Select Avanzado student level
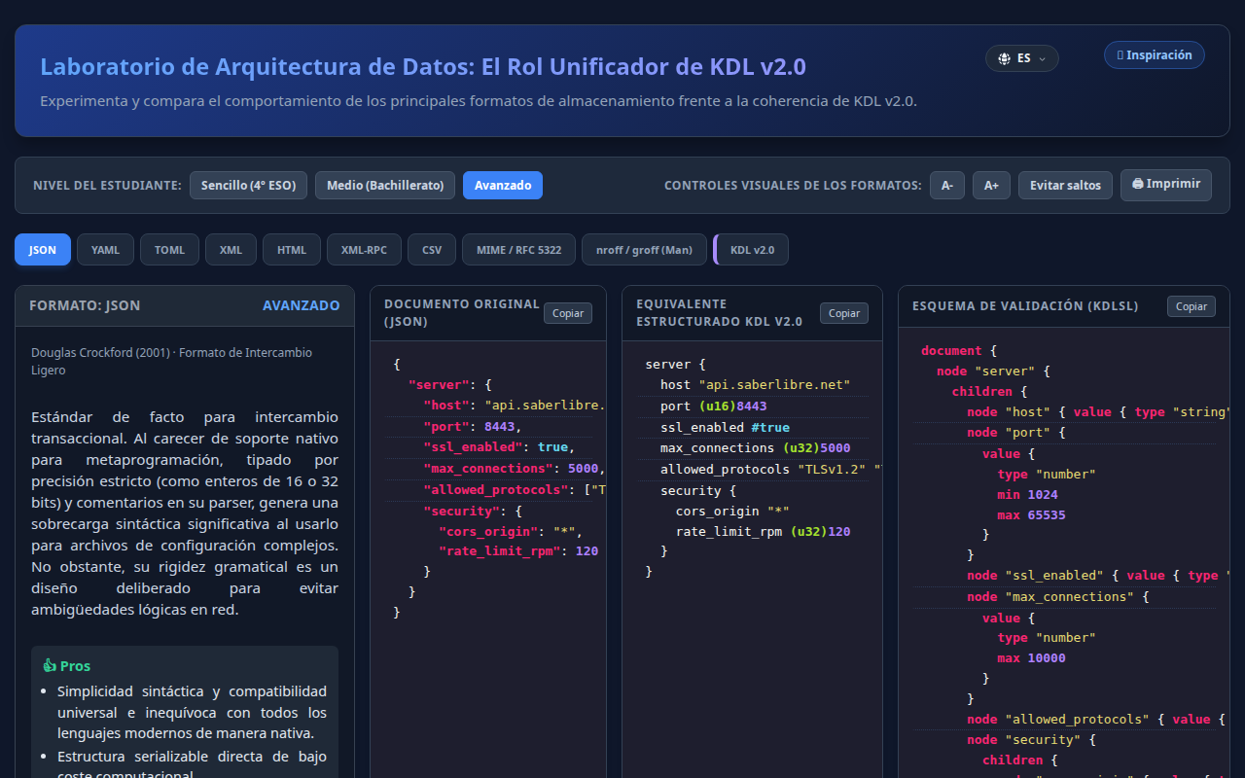The height and width of the screenshot is (778, 1245). point(503,185)
